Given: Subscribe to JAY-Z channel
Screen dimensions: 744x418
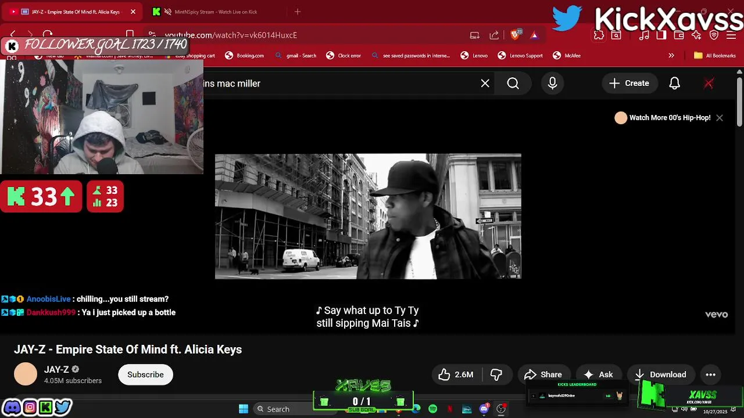Looking at the screenshot, I should click(145, 374).
